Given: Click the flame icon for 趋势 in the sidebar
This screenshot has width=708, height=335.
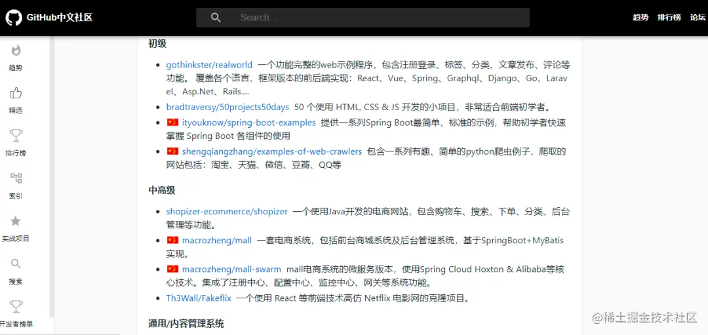Looking at the screenshot, I should [x=16, y=50].
